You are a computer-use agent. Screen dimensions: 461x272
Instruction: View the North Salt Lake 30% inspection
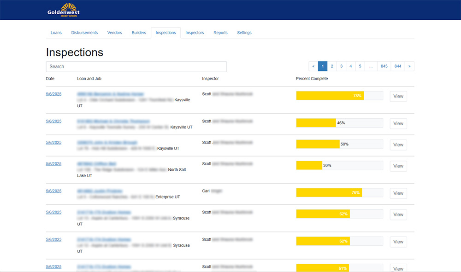point(398,166)
